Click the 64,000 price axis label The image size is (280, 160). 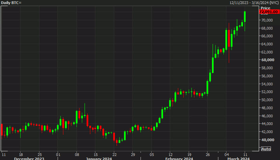click(267, 44)
